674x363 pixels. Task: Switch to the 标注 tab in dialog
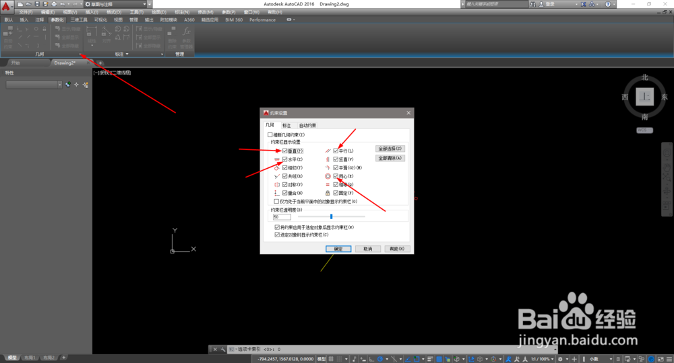(x=286, y=126)
